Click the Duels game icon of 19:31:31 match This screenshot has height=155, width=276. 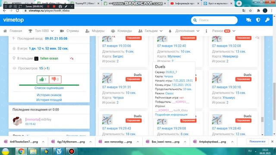click(x=107, y=78)
